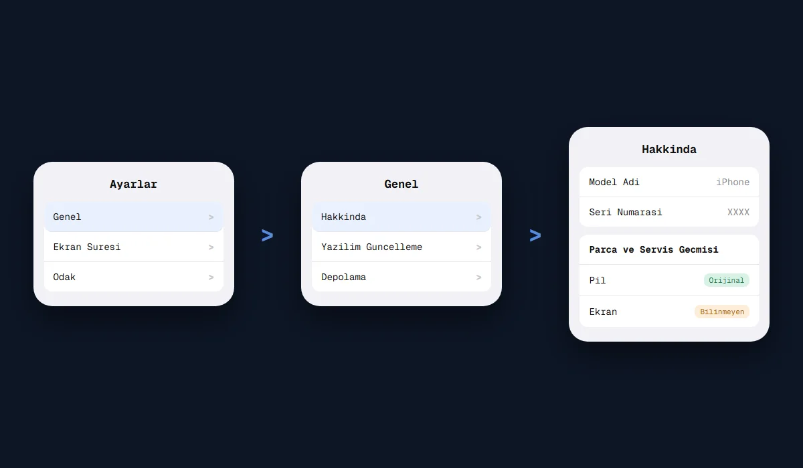Click the blue arrow between Genel and Hakkinda cards

[535, 235]
